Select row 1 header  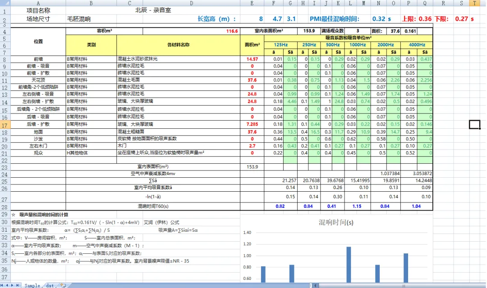tap(5, 11)
